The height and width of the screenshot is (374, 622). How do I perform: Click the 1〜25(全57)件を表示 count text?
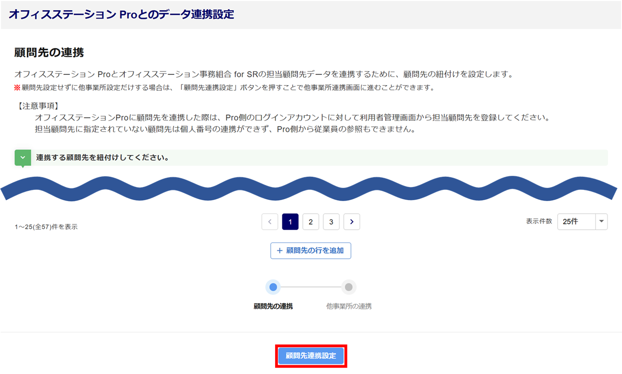[46, 227]
